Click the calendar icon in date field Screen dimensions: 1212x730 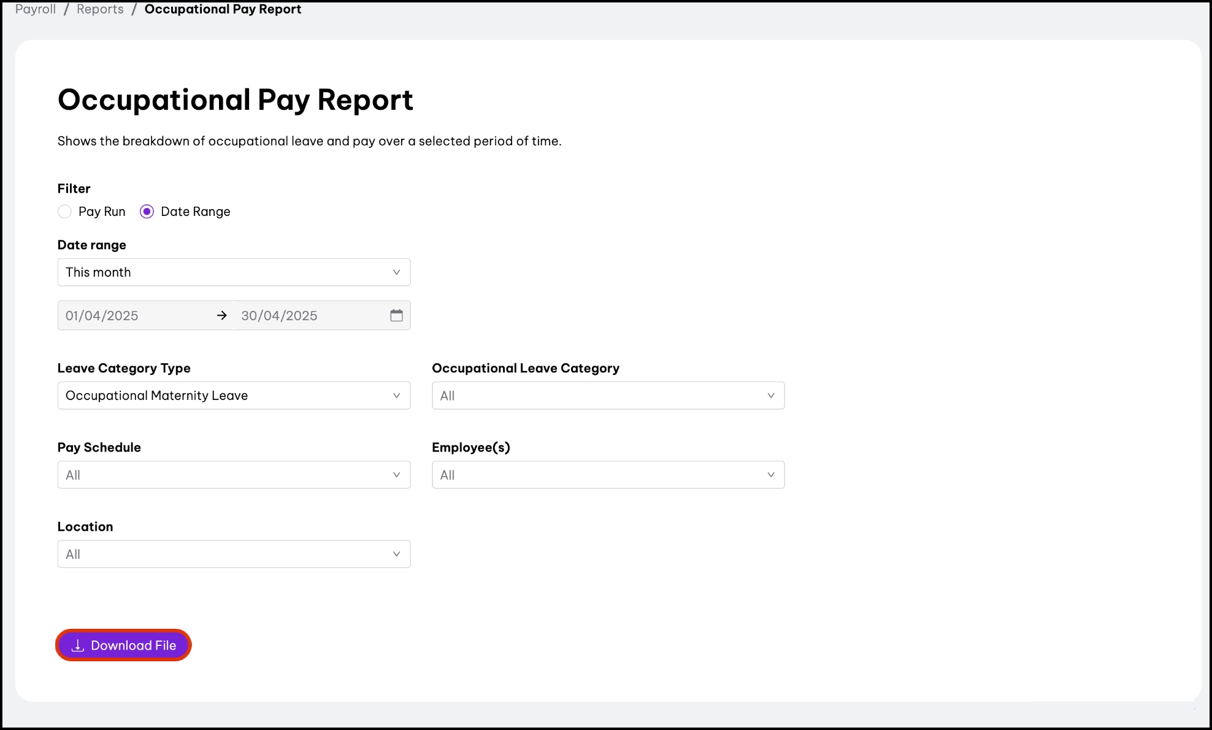pos(396,315)
